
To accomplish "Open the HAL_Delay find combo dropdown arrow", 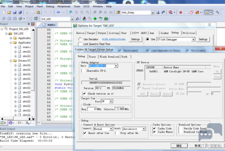I will pyautogui.click(x=153, y=13).
